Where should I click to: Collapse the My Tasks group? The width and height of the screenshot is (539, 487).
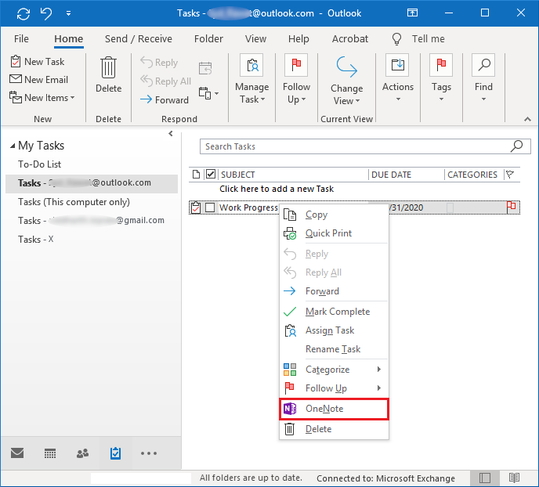(13, 146)
